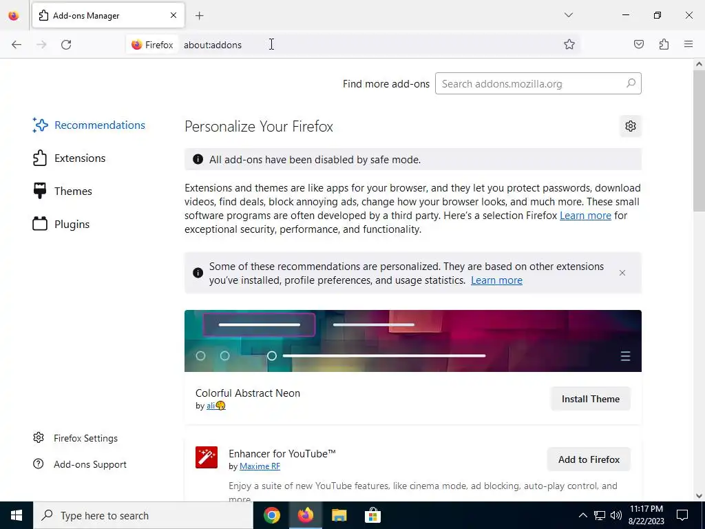Click the Personalize Your Firefox heading
Image resolution: width=705 pixels, height=529 pixels.
point(259,127)
